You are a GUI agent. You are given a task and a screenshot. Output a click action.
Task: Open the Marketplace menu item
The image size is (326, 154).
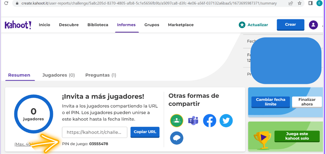[181, 25]
